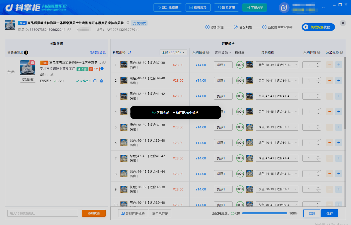Image resolution: width=351 pixels, height=225 pixels.
Task: Open 联系客服 support
Action: coord(226,8)
